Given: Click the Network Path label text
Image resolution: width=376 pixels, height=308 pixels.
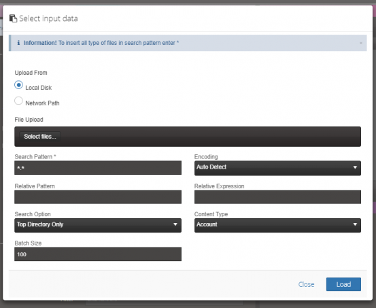Looking at the screenshot, I should point(42,103).
